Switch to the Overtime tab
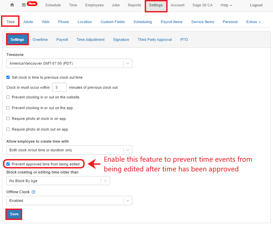The image size is (273, 225). tap(40, 39)
